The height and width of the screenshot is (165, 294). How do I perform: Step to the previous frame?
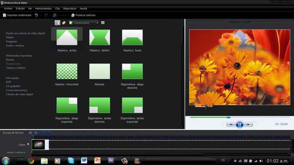point(231,125)
